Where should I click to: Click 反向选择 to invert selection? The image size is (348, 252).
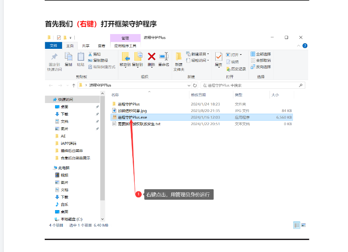(262, 67)
